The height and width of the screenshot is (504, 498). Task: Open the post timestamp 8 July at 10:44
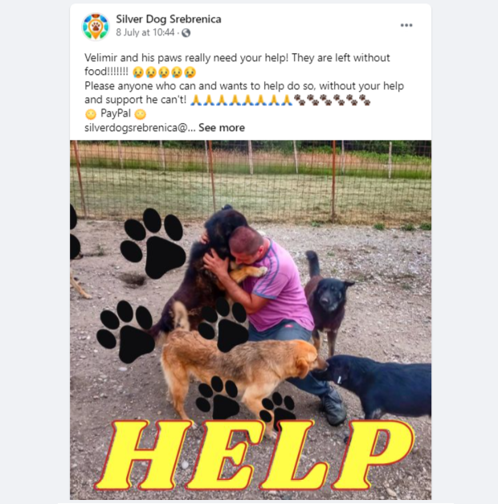(x=145, y=32)
